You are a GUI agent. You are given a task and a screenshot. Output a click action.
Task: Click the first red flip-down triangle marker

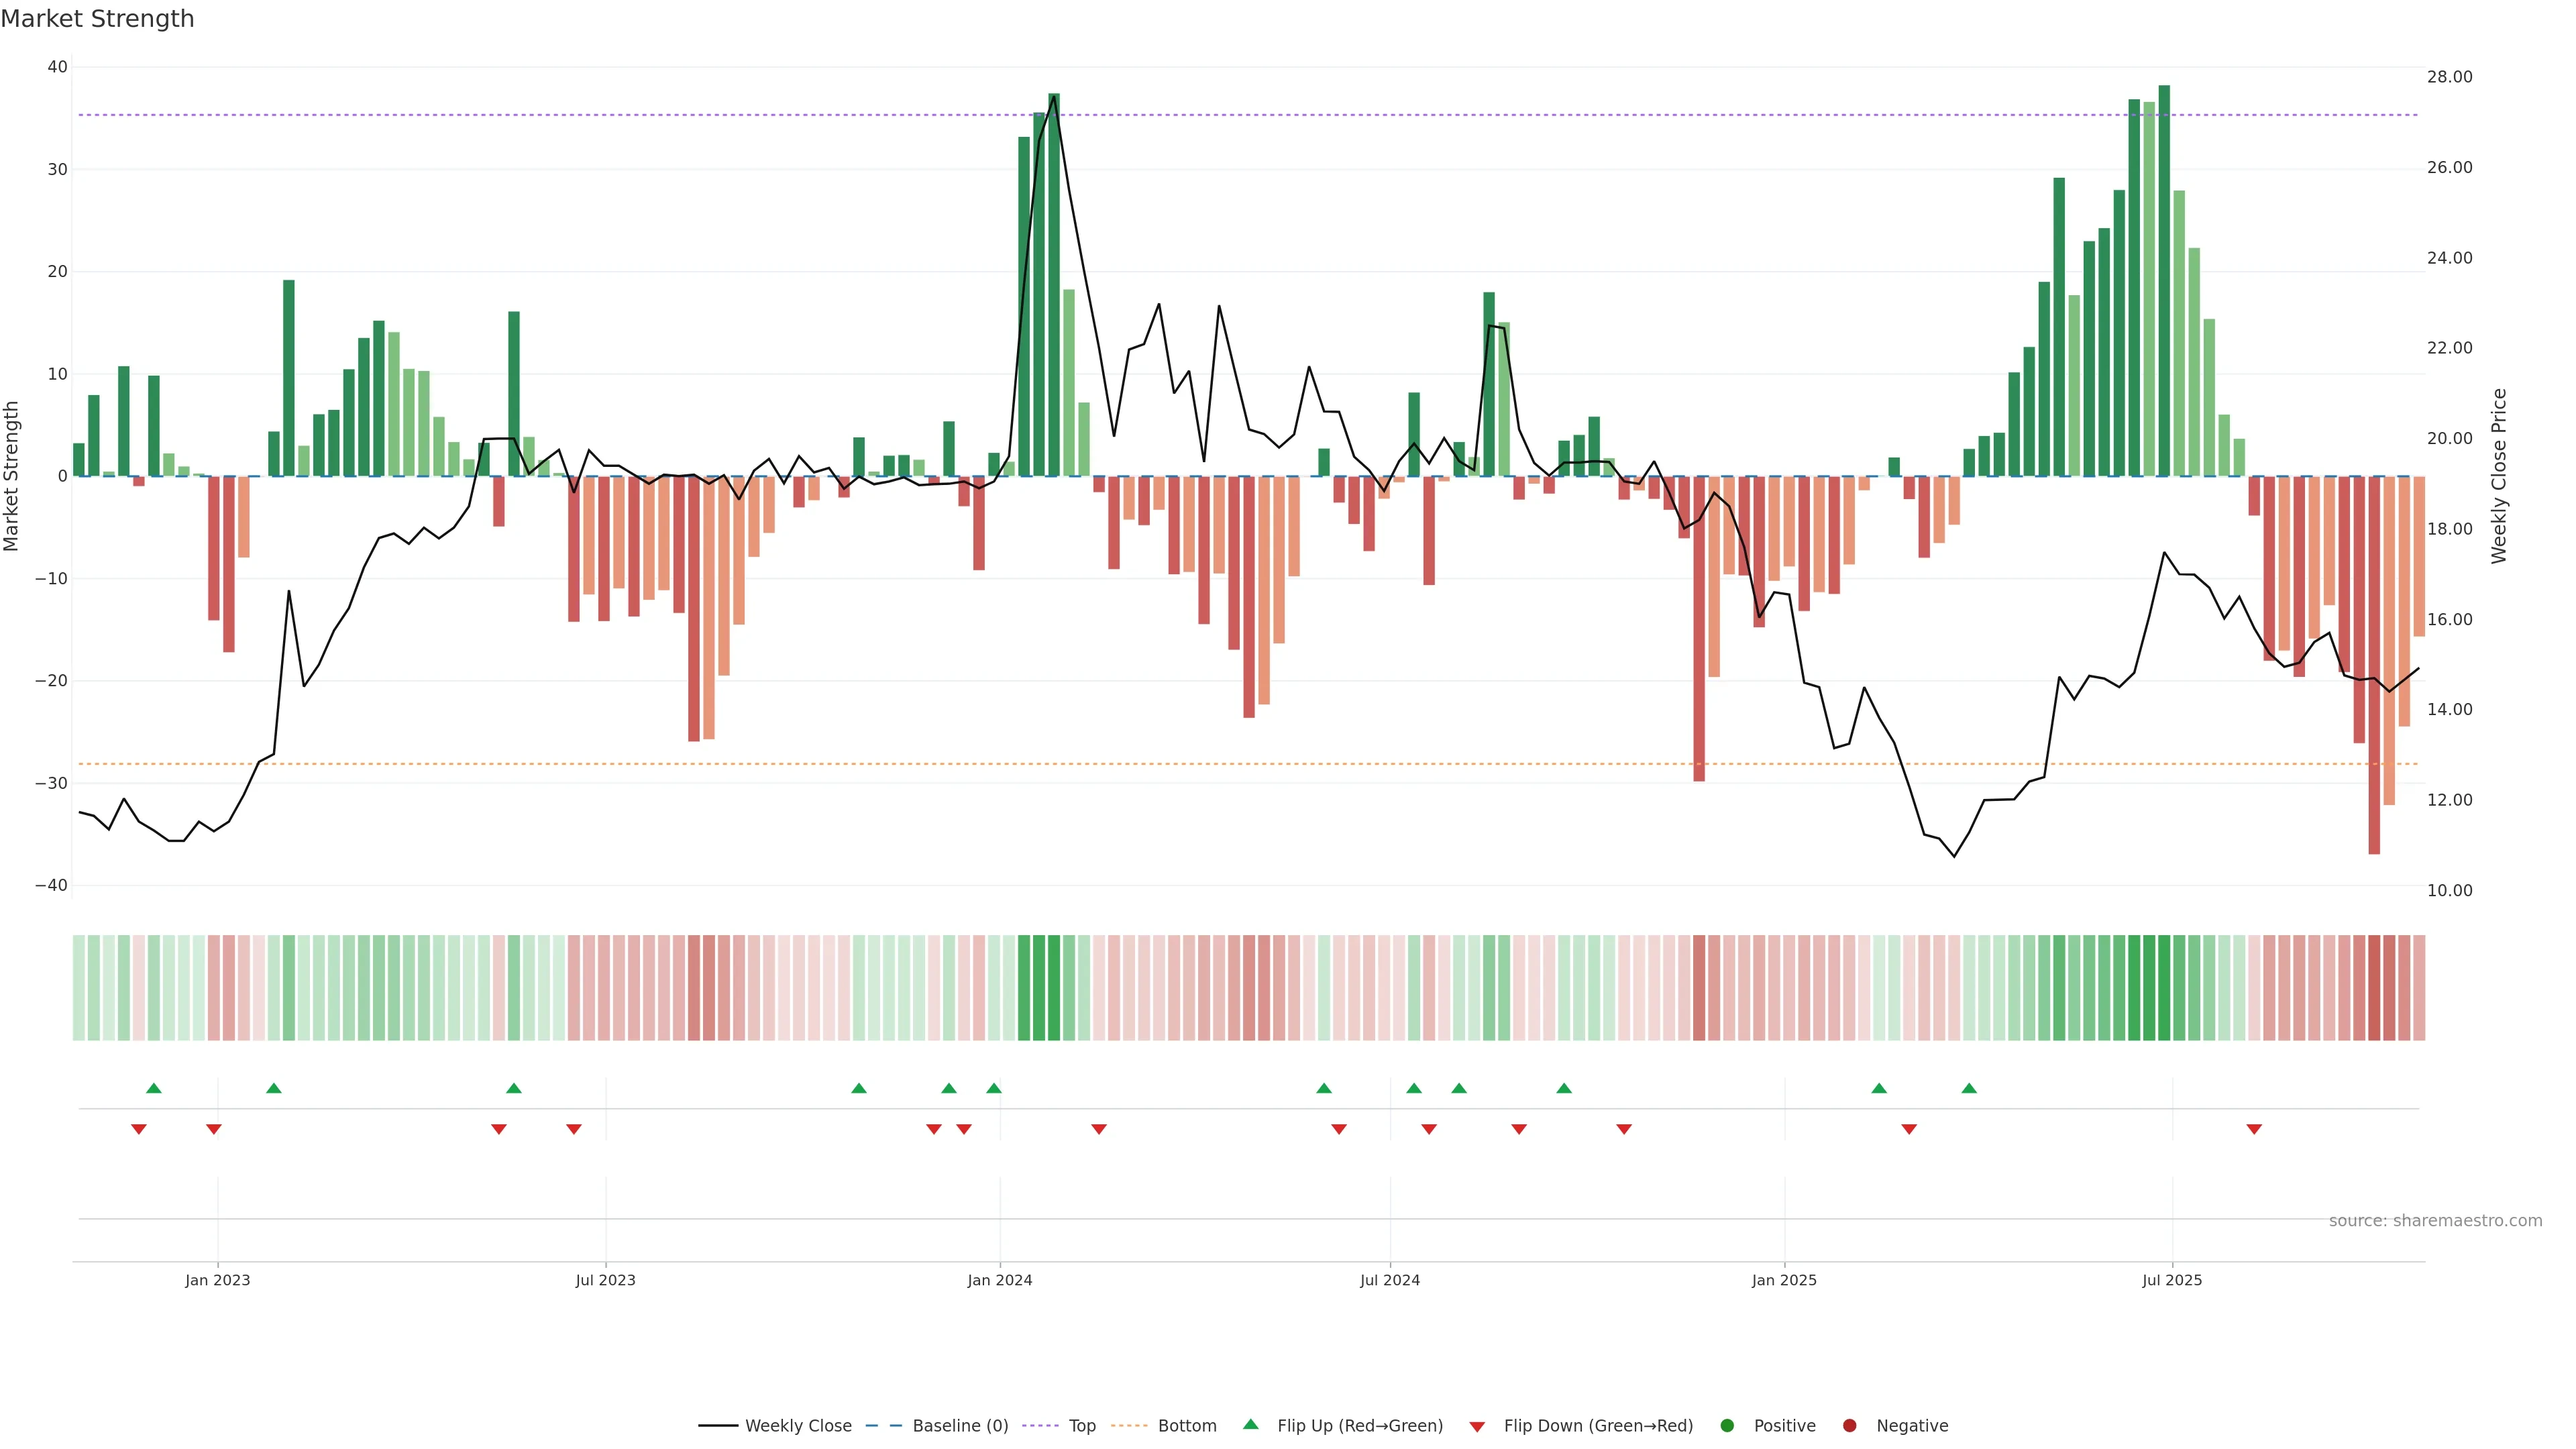[x=139, y=1129]
